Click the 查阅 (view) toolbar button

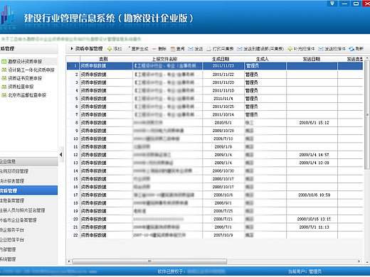[177, 49]
